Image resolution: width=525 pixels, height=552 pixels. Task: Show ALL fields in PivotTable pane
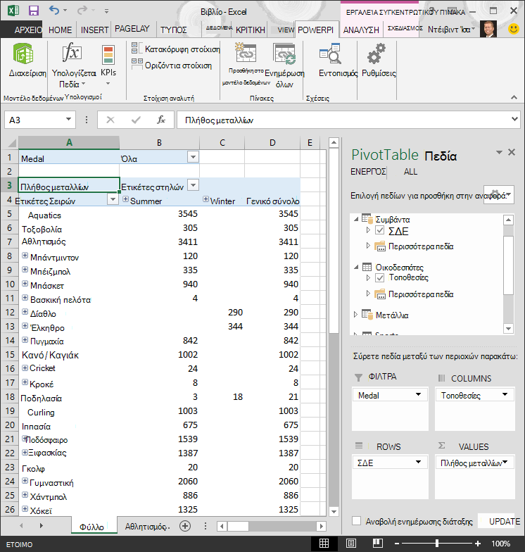point(410,172)
